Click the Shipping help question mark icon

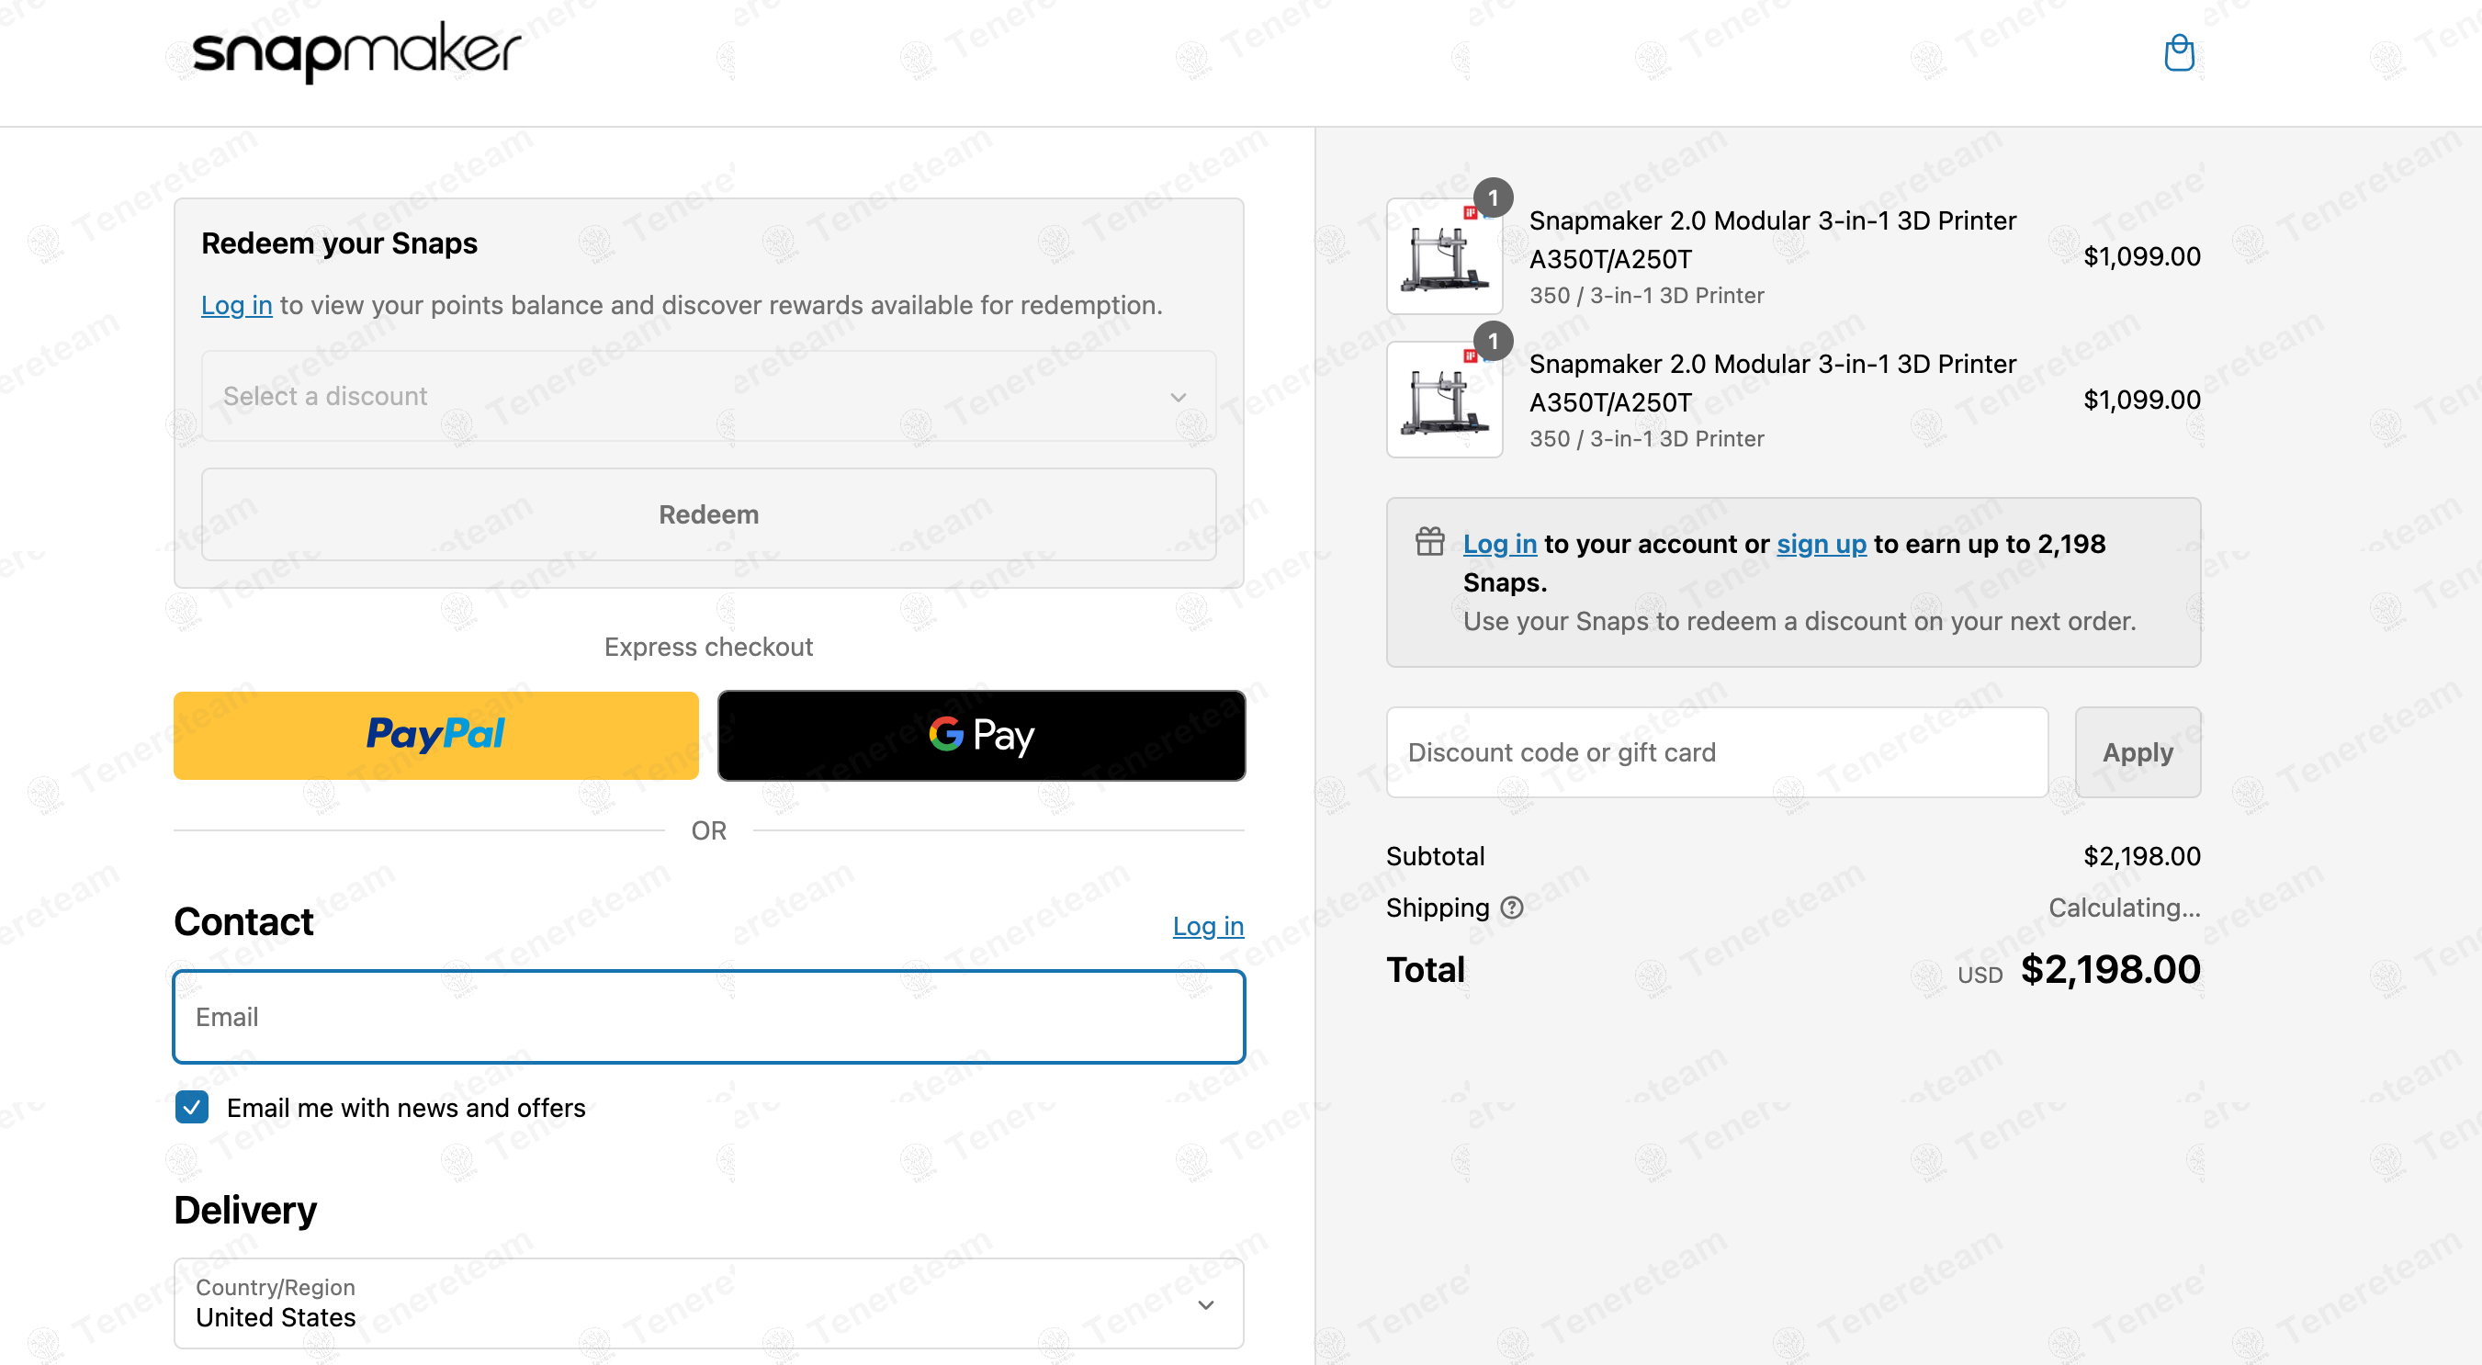point(1512,908)
